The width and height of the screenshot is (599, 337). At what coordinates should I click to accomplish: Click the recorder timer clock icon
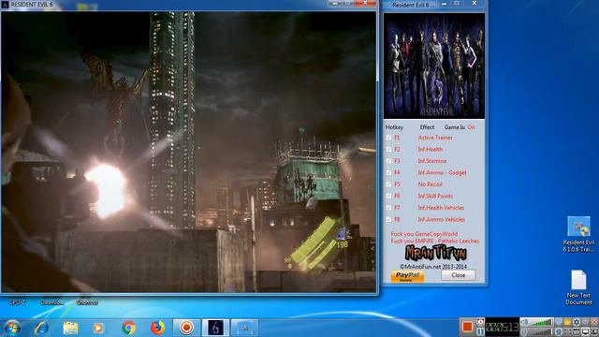(480, 322)
